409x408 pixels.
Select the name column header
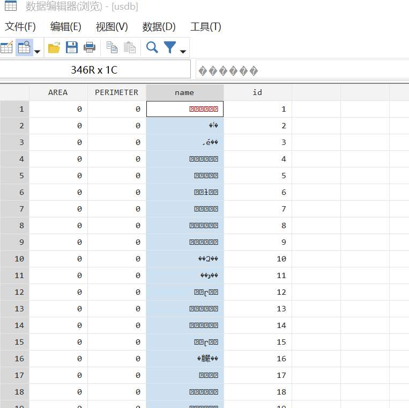click(x=185, y=92)
